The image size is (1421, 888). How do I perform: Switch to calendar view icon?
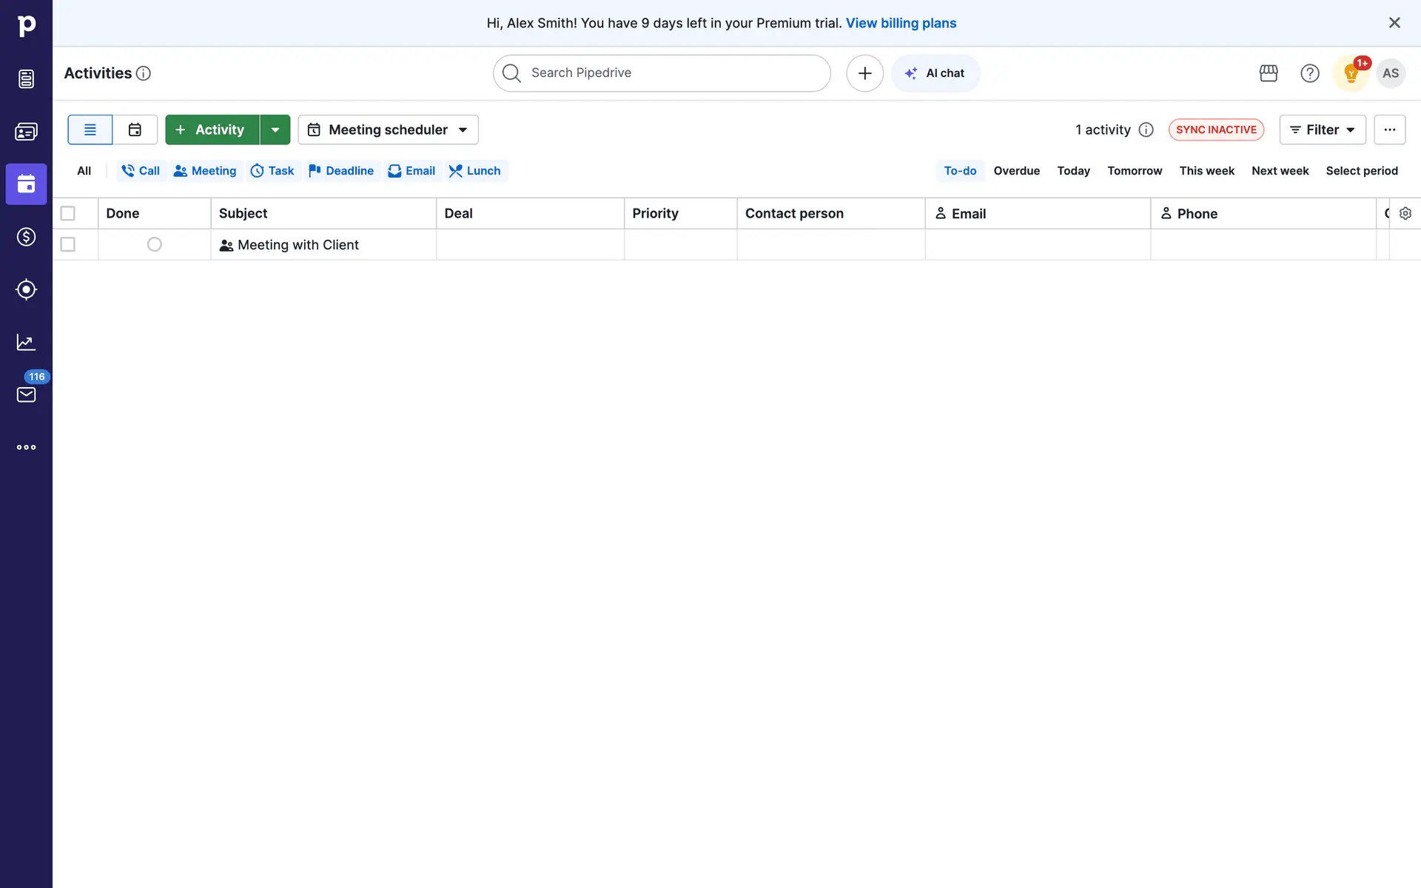pyautogui.click(x=135, y=129)
